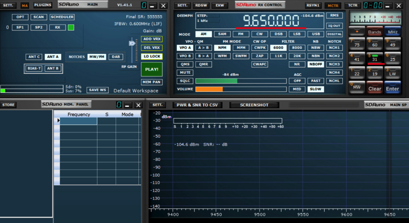Select the MW band key

coord(357,87)
